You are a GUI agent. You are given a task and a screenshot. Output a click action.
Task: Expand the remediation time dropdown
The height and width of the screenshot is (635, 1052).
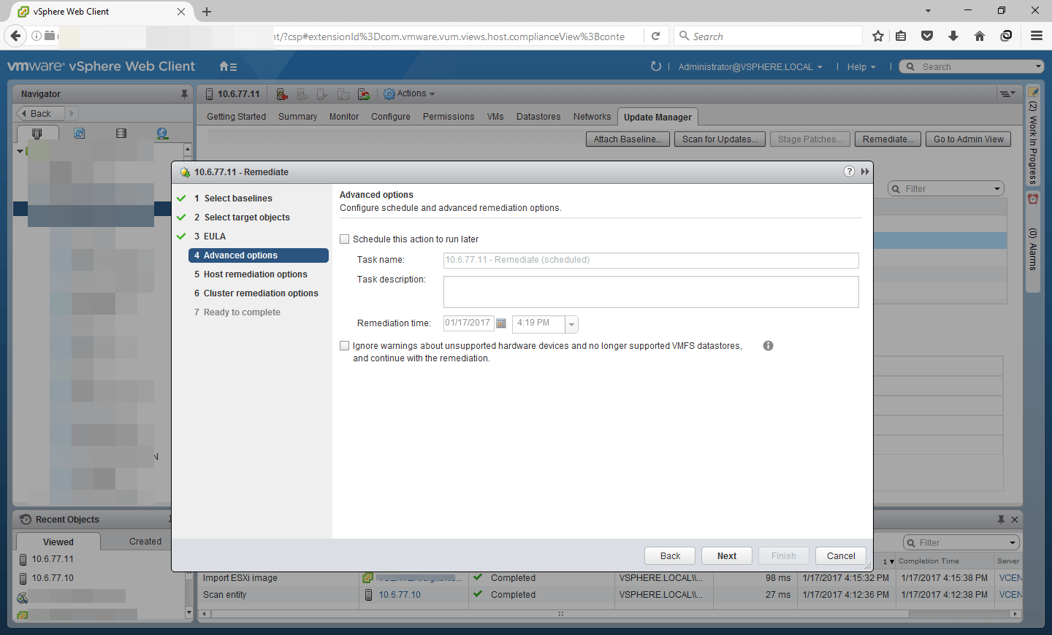coord(571,324)
